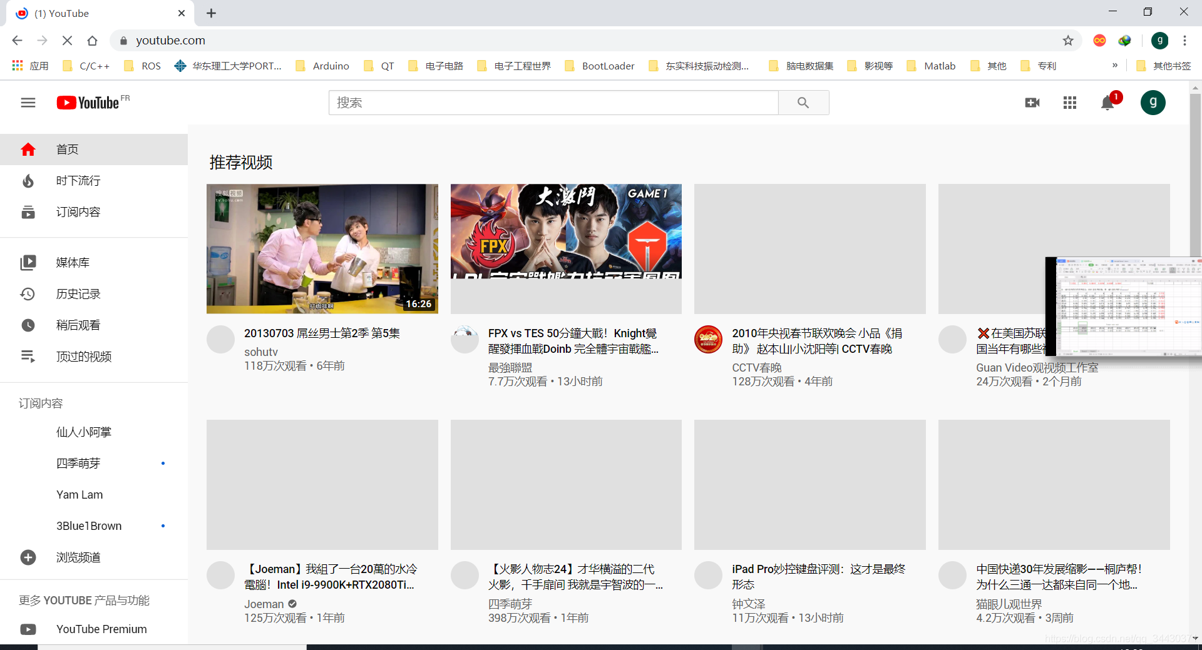Open the 3Blue1Brown subscription

pos(94,526)
